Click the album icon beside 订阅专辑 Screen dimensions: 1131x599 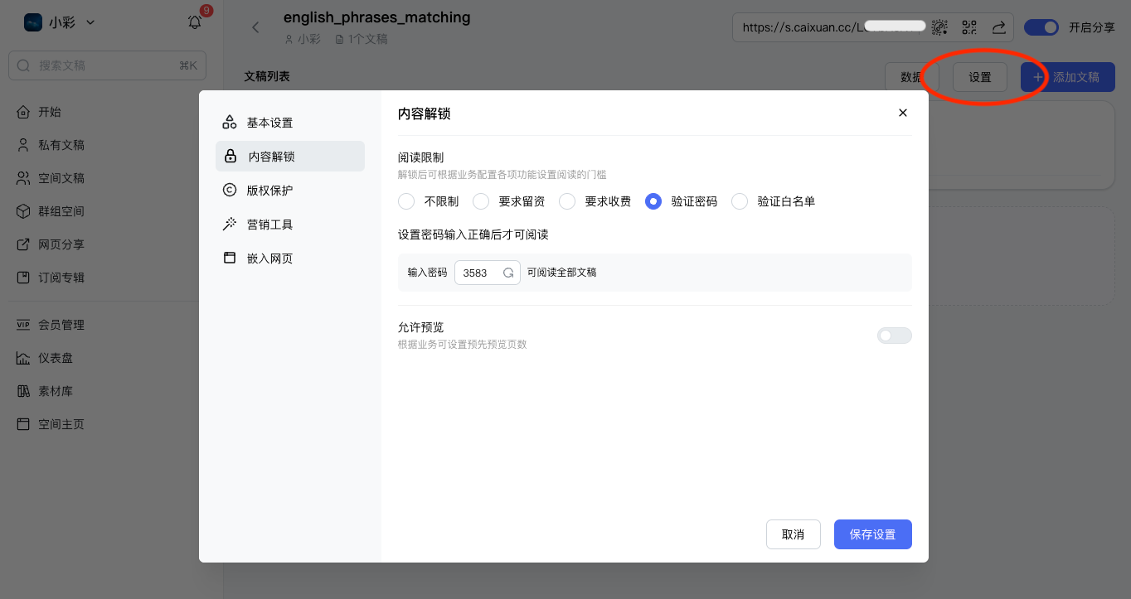23,278
